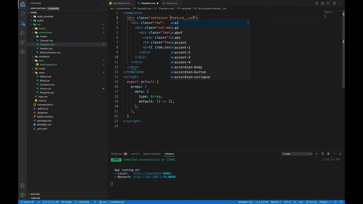Open the Search view in activity bar
This screenshot has width=363, height=204.
[23, 14]
